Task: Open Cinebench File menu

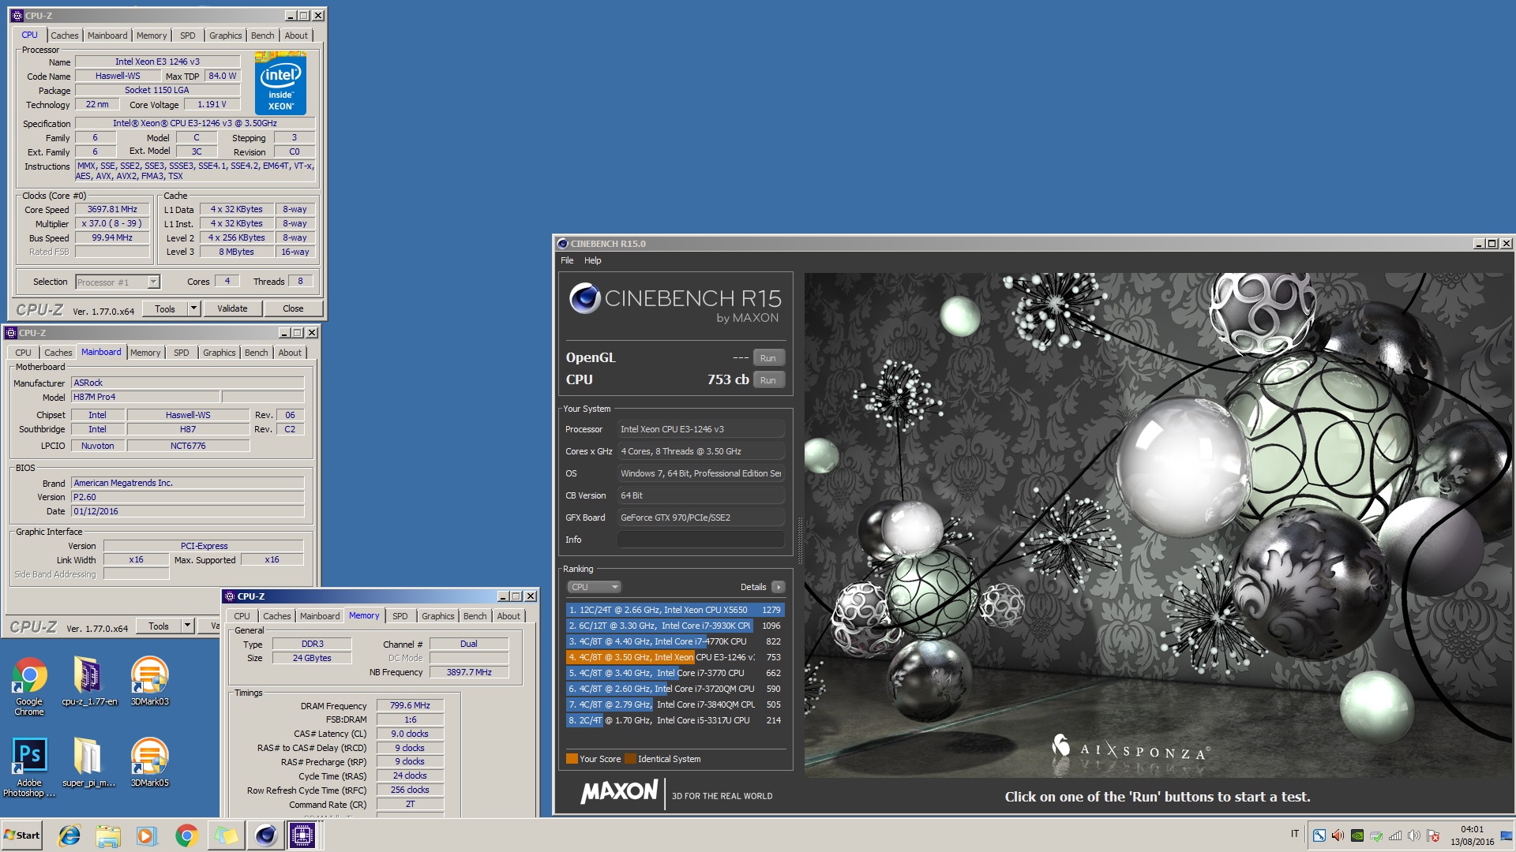Action: pyautogui.click(x=567, y=260)
